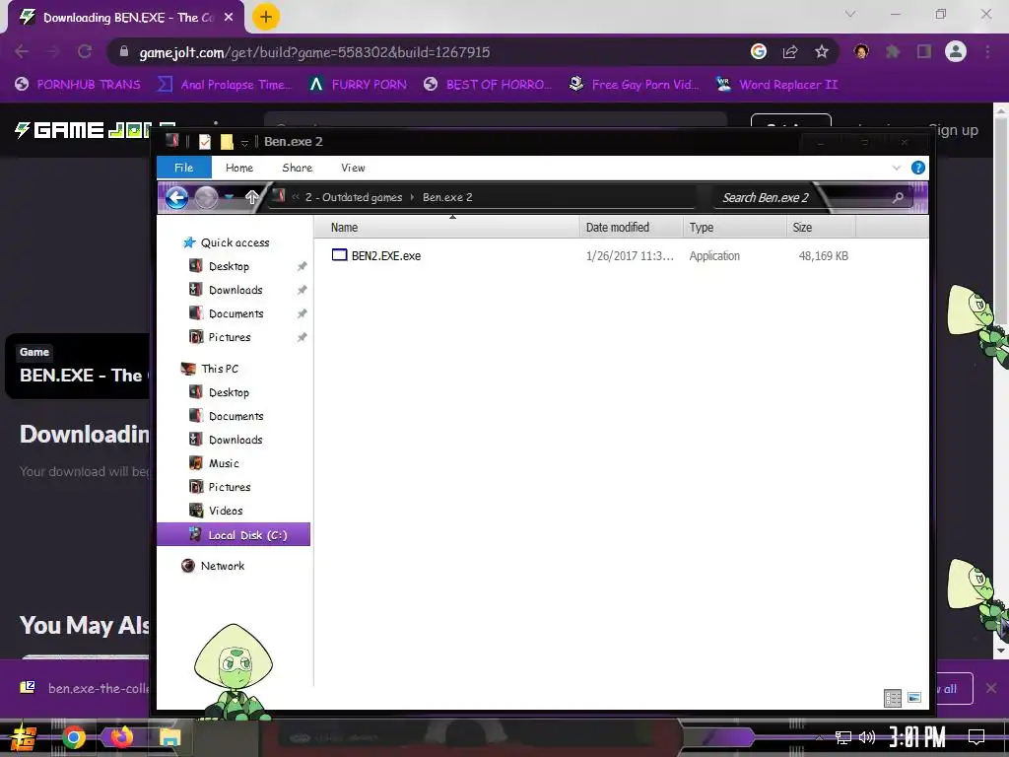Click the Explorer back arrow button

(177, 197)
